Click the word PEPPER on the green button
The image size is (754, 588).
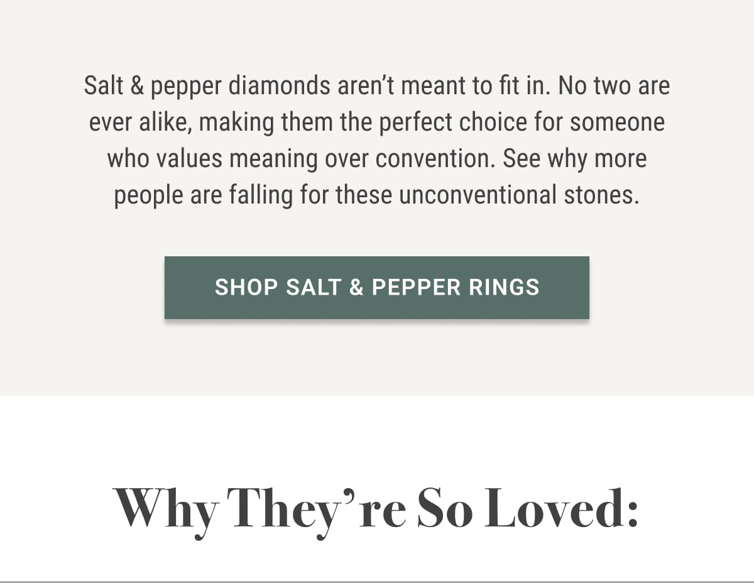(x=416, y=288)
